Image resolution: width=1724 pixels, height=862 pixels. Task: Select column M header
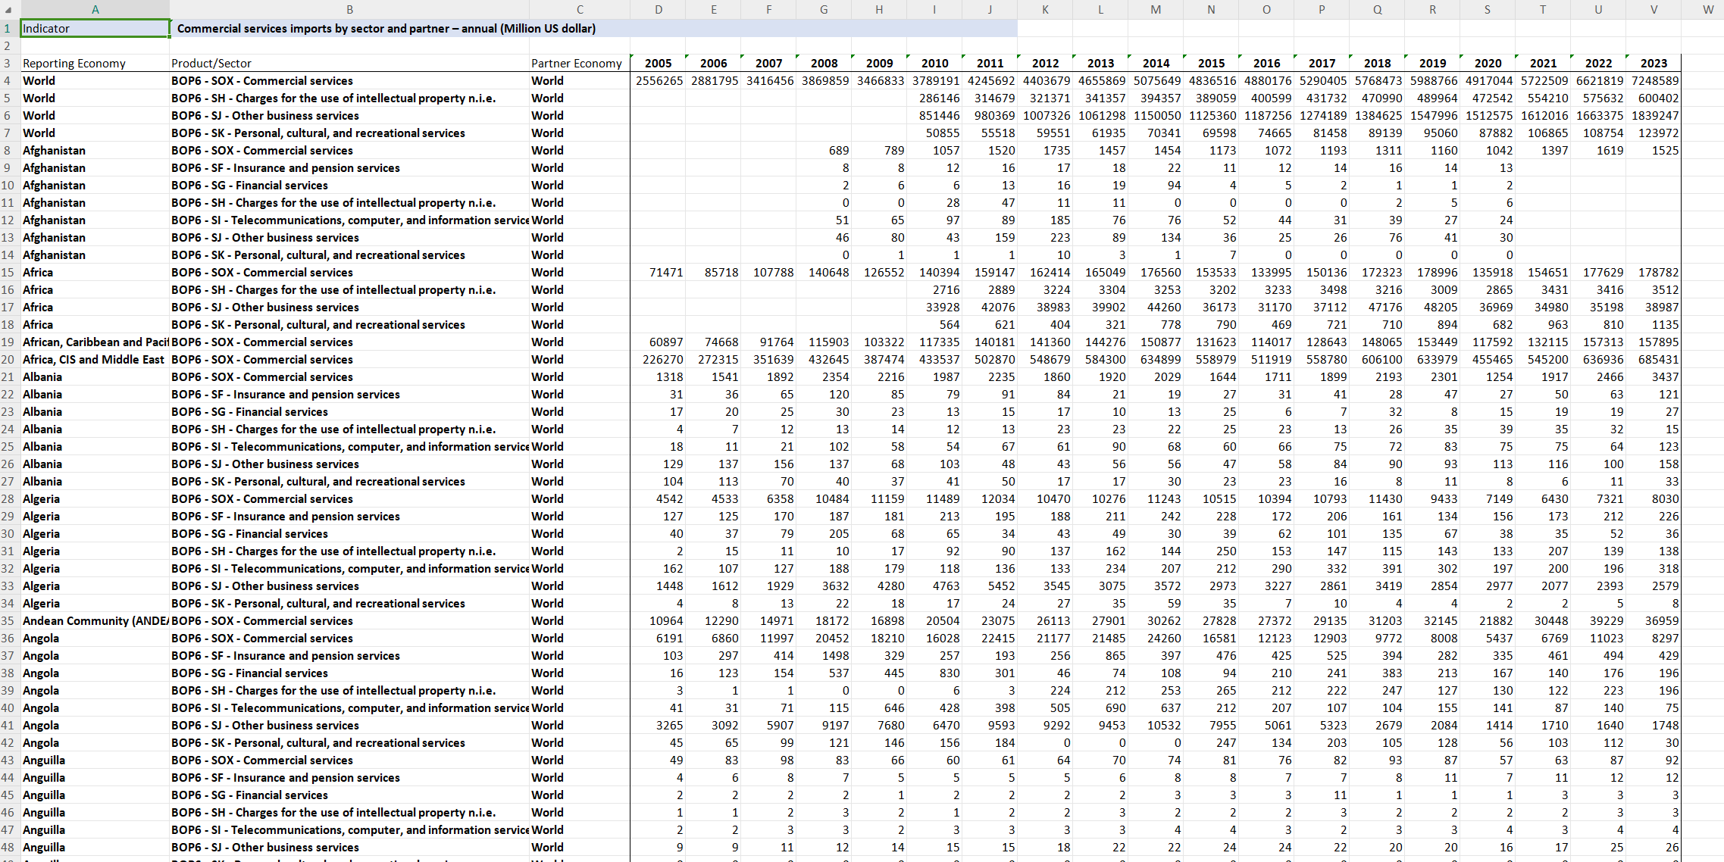[x=1156, y=9]
